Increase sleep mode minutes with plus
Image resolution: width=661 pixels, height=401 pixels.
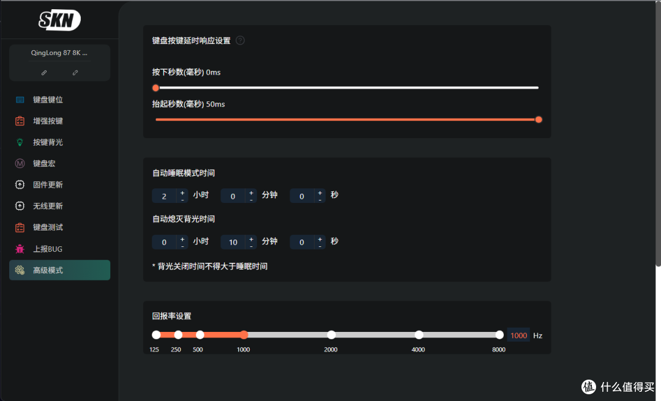tap(252, 193)
